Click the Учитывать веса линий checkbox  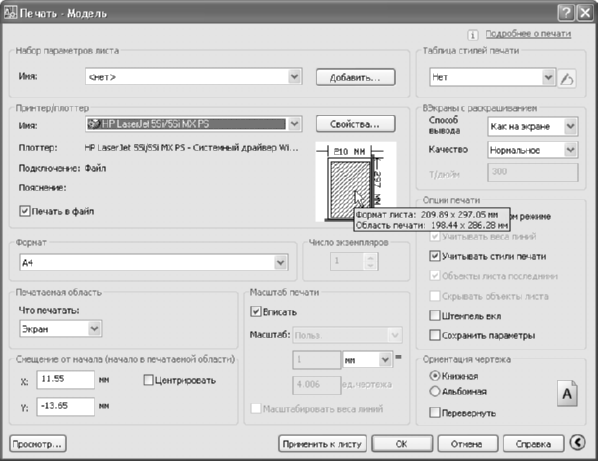[x=435, y=237]
